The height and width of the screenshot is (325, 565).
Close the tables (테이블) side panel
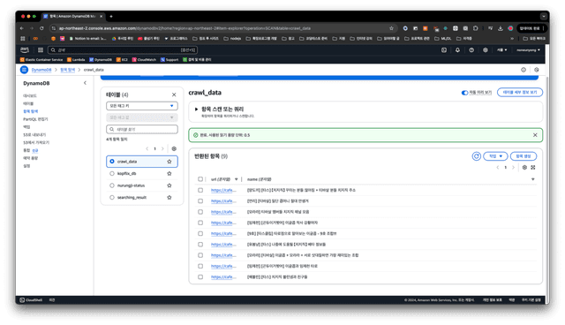(x=174, y=94)
